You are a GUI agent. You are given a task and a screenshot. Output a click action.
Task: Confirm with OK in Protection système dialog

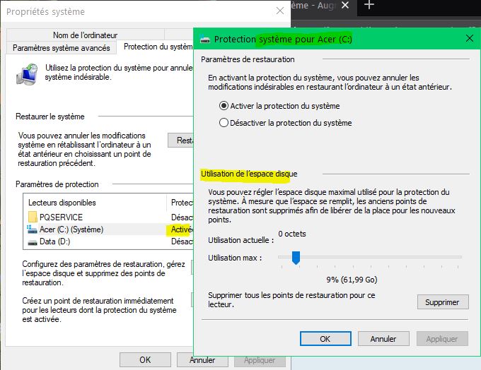click(325, 339)
